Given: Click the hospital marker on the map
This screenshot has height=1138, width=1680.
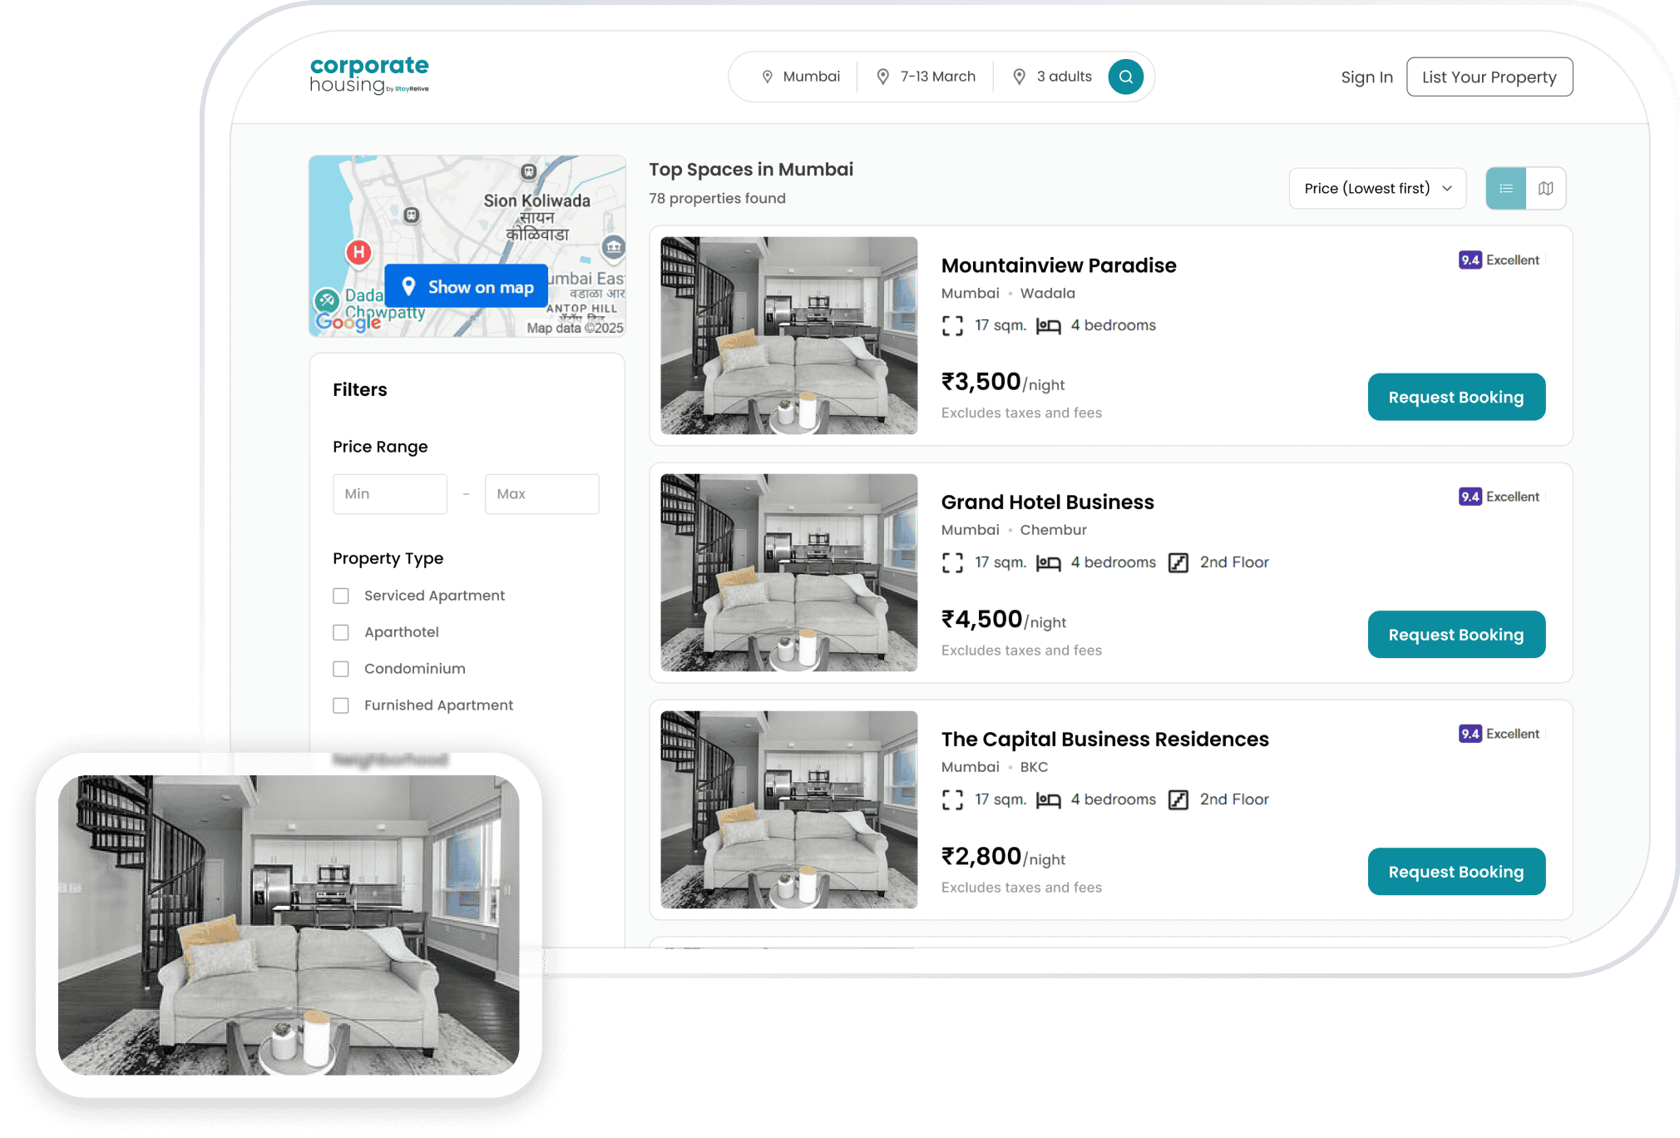Looking at the screenshot, I should (x=358, y=252).
